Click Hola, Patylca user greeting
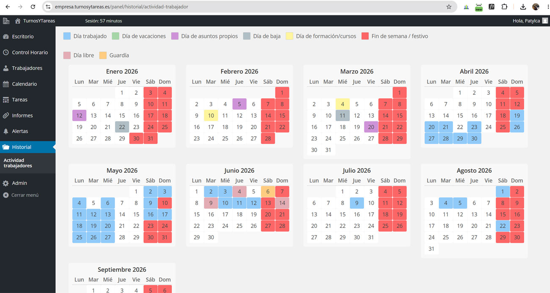 (x=526, y=21)
